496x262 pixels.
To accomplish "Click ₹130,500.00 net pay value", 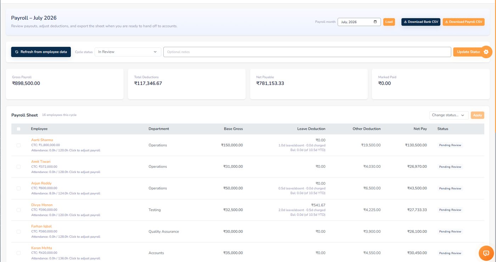I will click(416, 145).
